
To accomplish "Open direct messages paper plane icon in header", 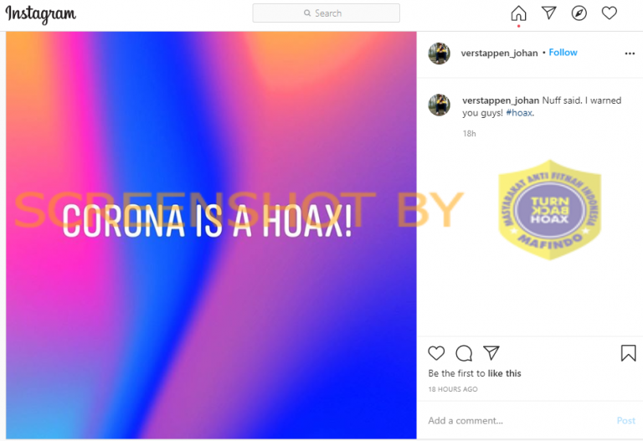I will 548,13.
